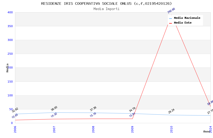Image resolution: width=213 pixels, height=138 pixels.
Task: Click the blue Media Nazionale legend swatch
Action: click(170, 18)
